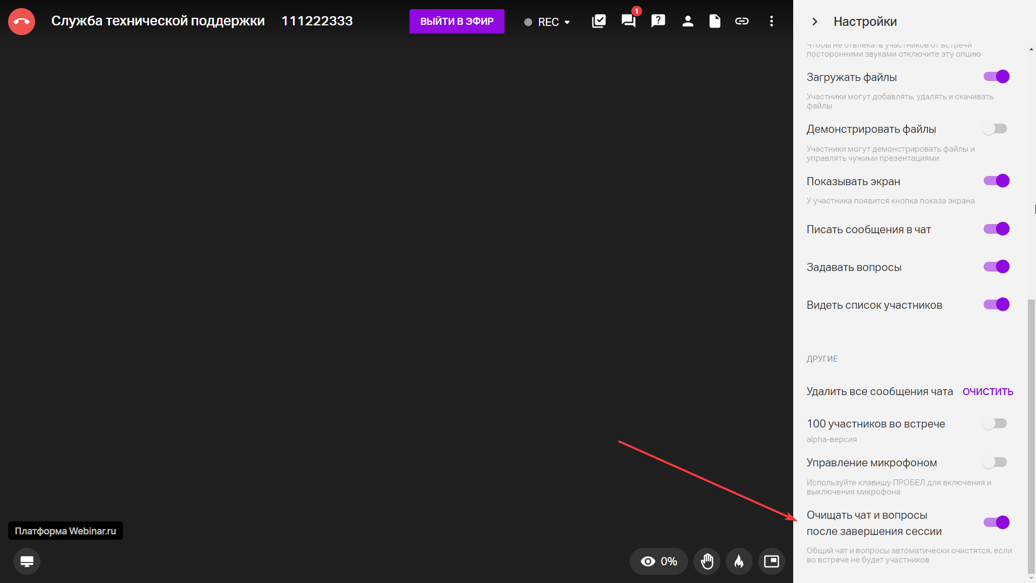1036x583 pixels.
Task: Click the attention eye 0% indicator
Action: tap(658, 561)
